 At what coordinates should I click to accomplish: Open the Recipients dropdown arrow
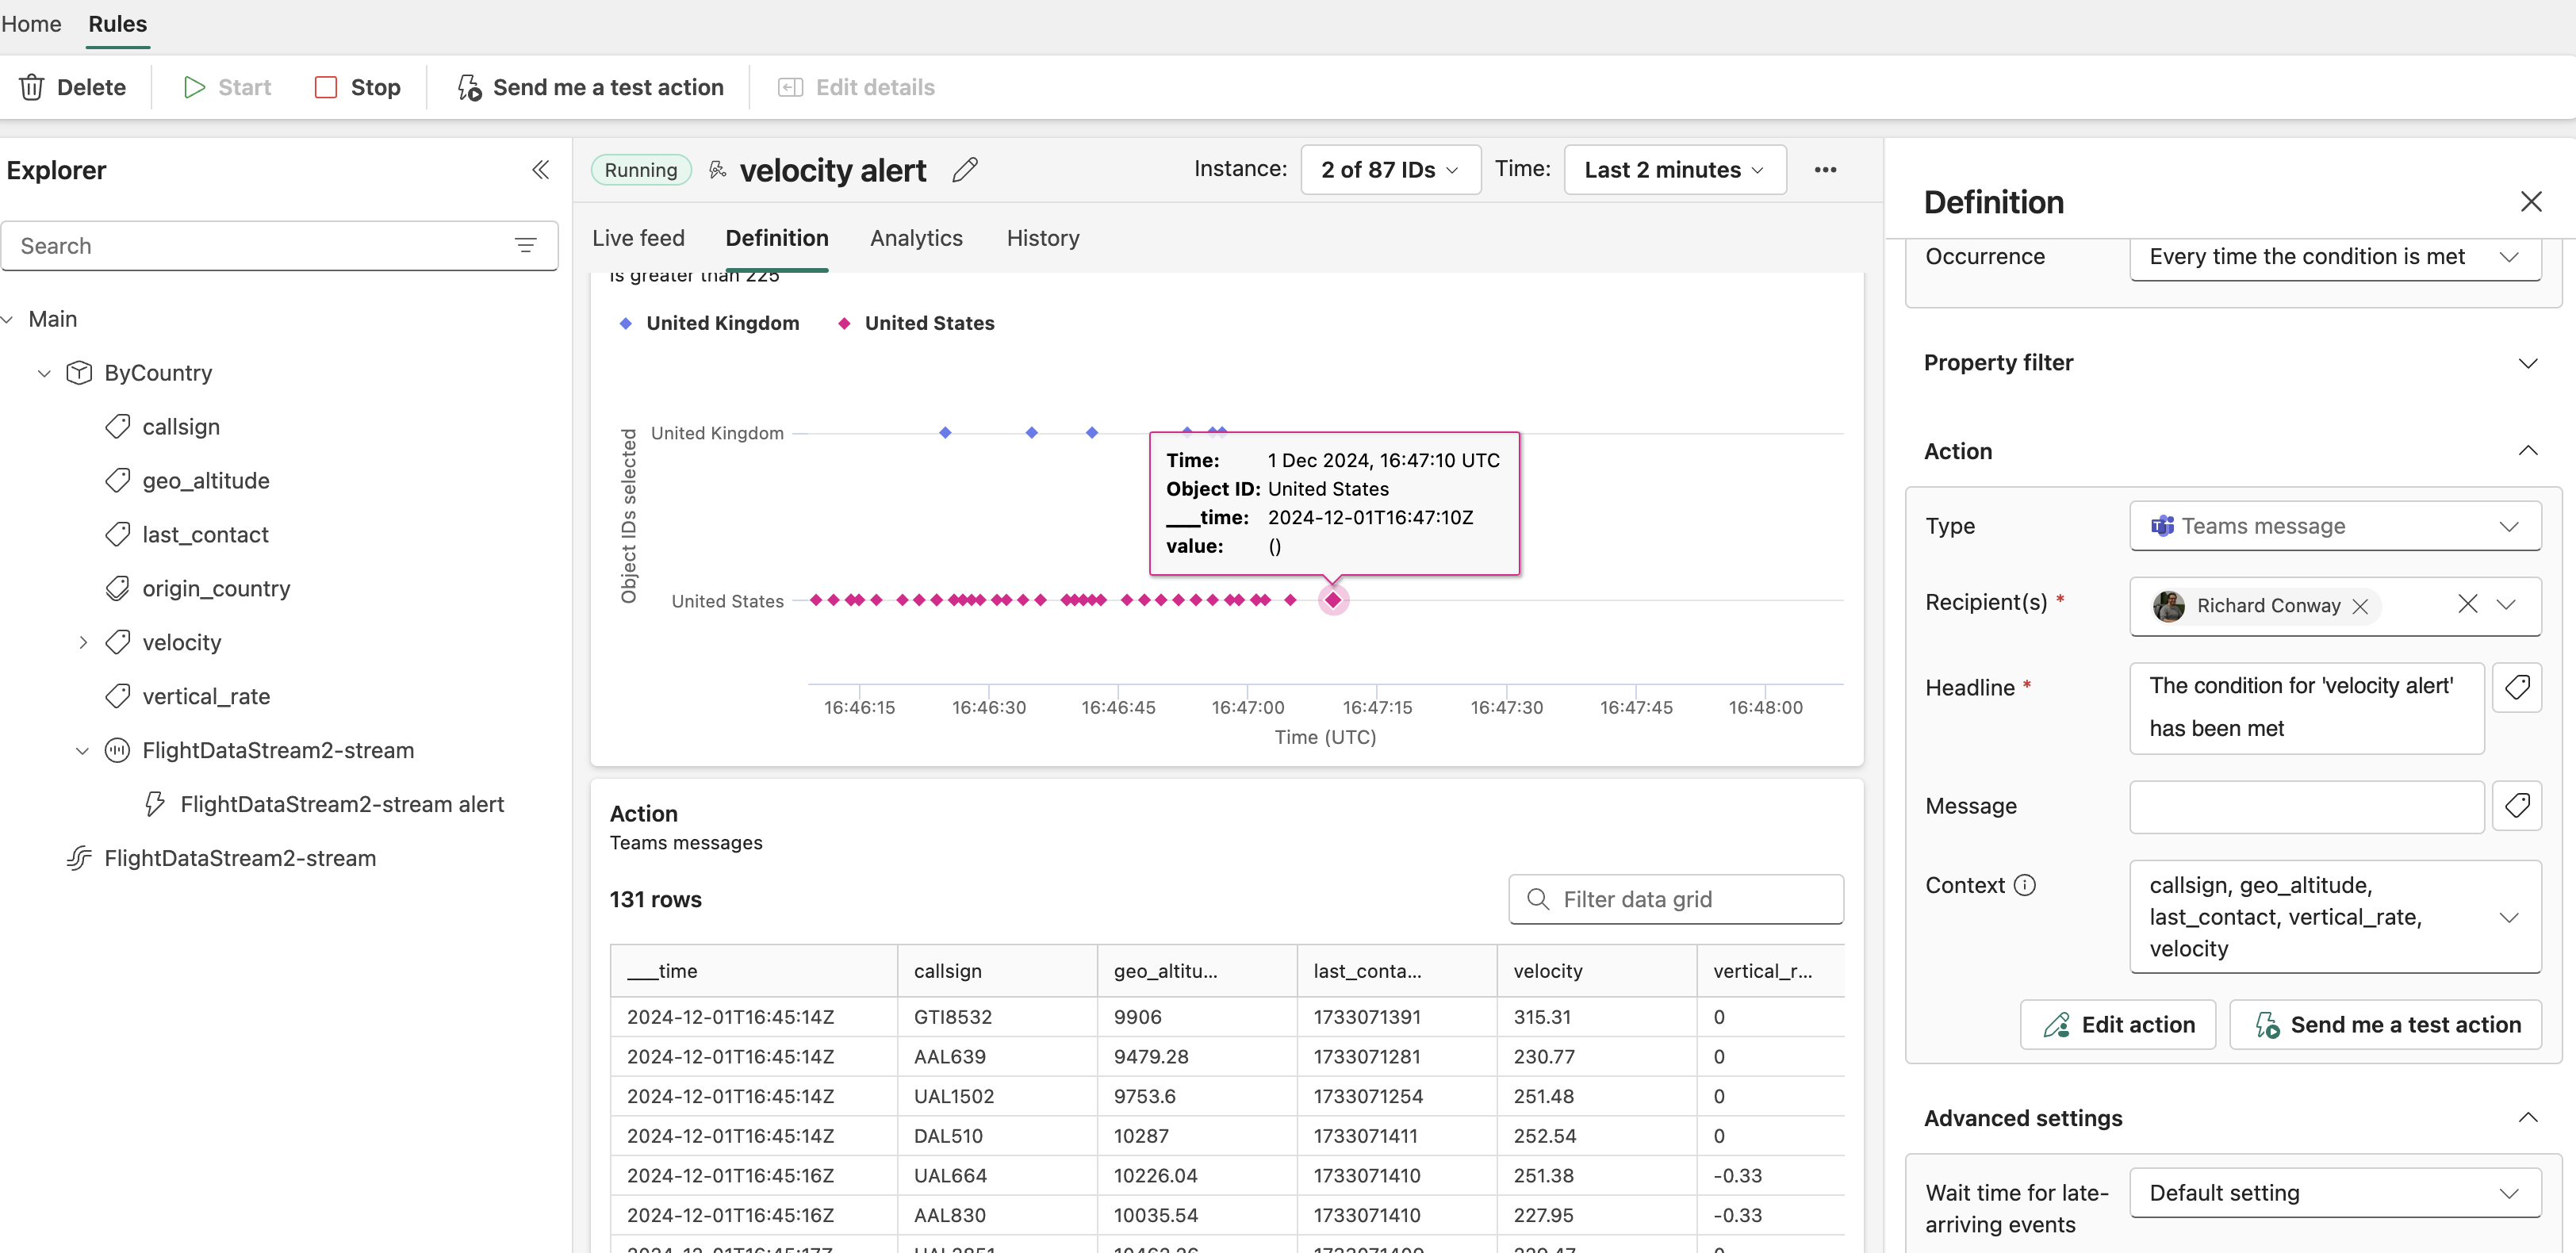(x=2506, y=604)
